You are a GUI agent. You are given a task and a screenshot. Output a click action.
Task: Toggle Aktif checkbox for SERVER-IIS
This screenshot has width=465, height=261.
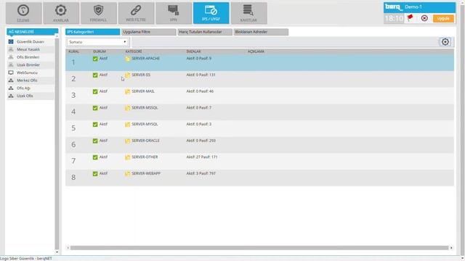95,75
